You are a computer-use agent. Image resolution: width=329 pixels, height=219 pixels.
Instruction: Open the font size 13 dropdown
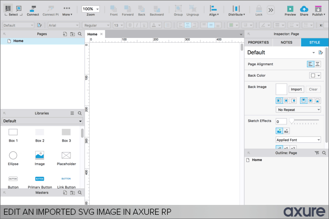coord(118,25)
